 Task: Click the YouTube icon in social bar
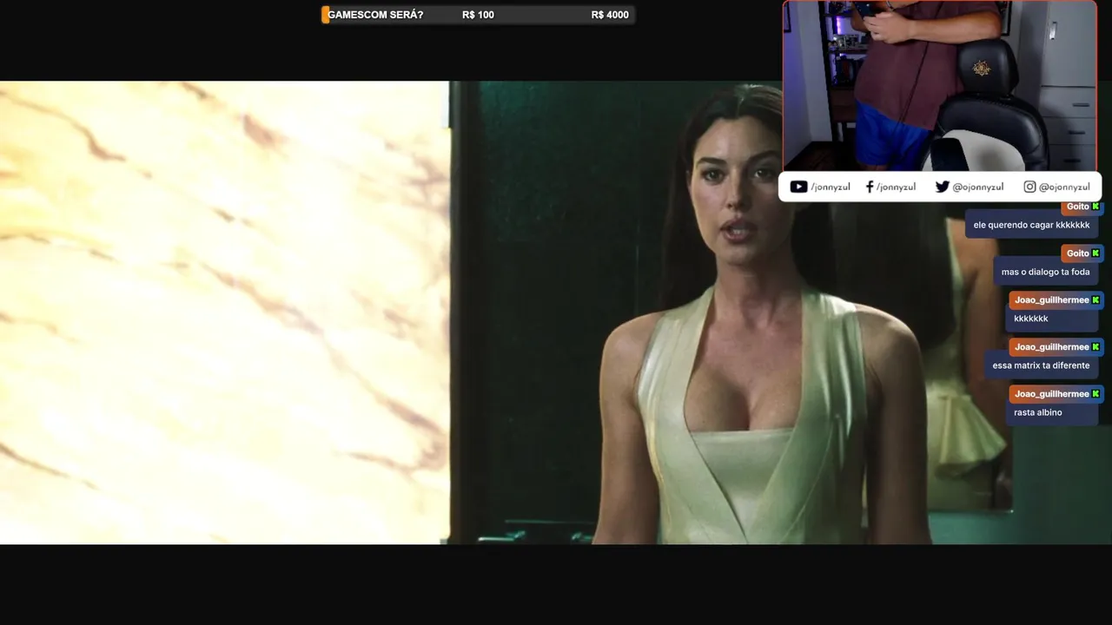(x=798, y=187)
